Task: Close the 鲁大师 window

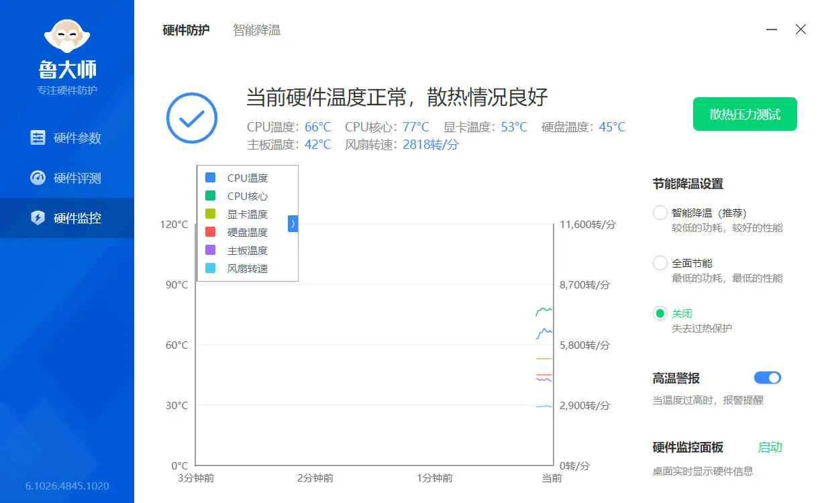Action: point(801,30)
